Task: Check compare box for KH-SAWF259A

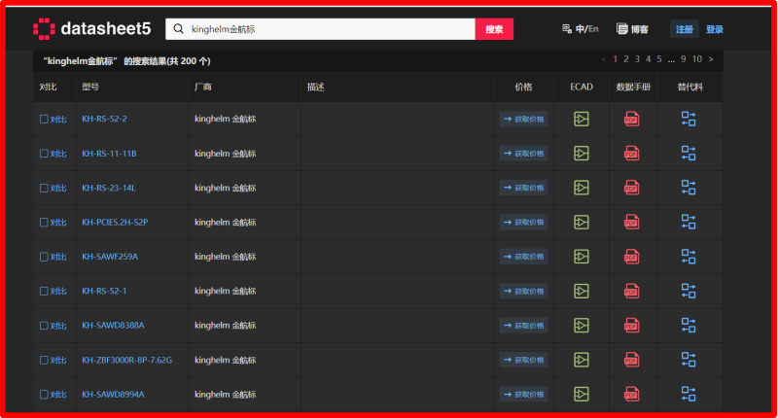Action: point(44,257)
